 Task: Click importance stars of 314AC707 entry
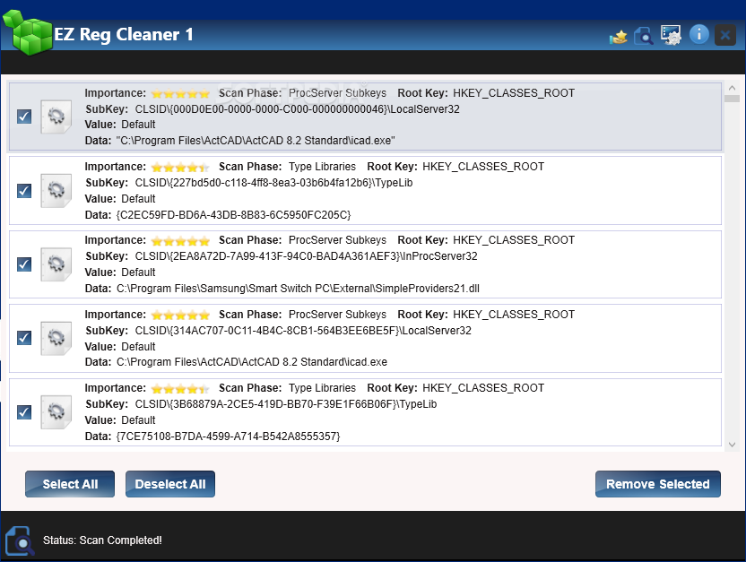coord(180,316)
